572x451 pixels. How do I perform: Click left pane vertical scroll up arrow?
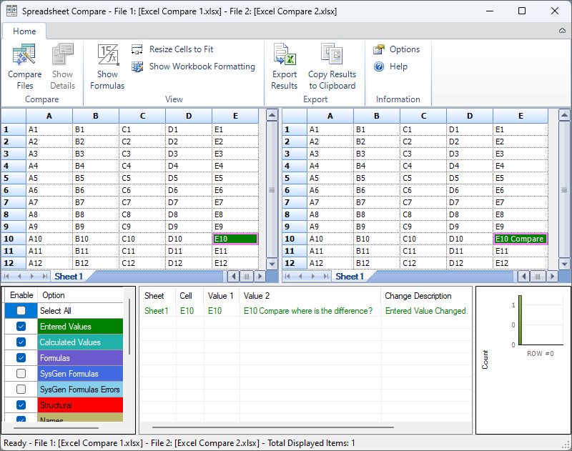pyautogui.click(x=272, y=116)
